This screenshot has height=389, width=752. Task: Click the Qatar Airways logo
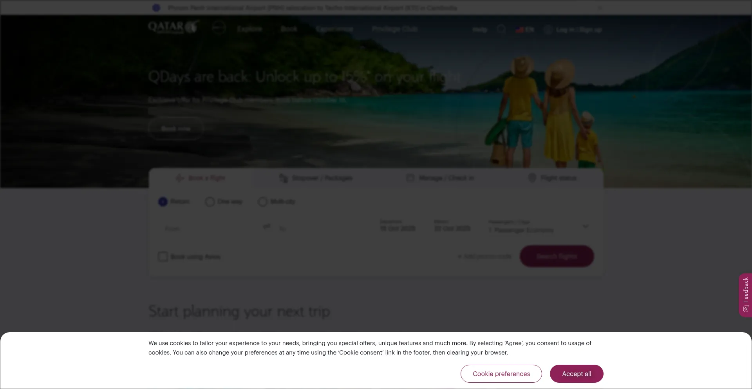(x=174, y=27)
